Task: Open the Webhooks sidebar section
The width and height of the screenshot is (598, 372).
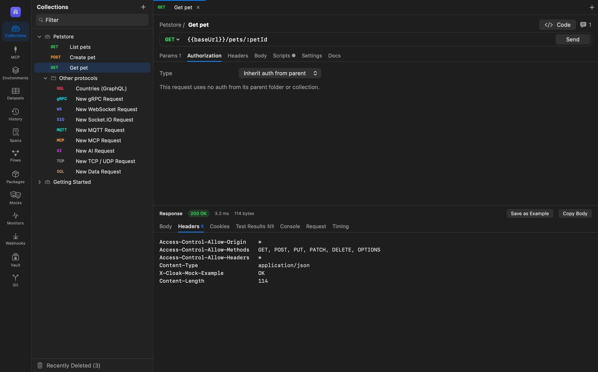Action: (16, 239)
